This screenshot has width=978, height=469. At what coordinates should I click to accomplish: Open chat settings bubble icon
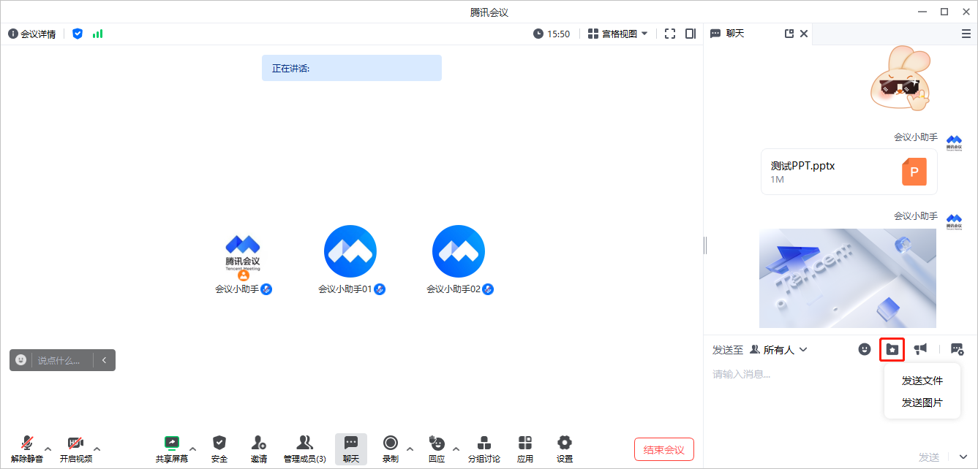point(957,349)
